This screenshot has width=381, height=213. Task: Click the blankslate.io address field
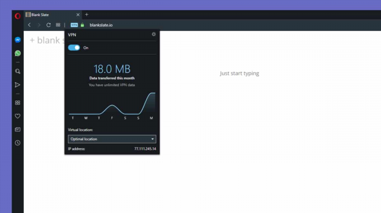coord(101,25)
